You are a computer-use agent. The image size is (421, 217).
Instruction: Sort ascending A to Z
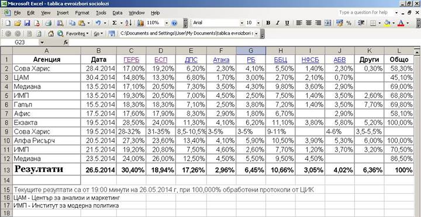129,23
